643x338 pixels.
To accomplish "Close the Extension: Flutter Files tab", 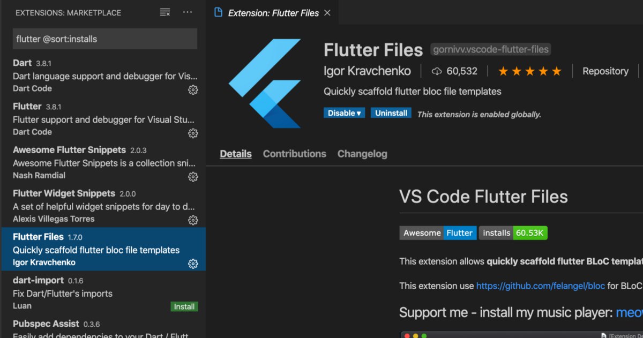I will [327, 13].
